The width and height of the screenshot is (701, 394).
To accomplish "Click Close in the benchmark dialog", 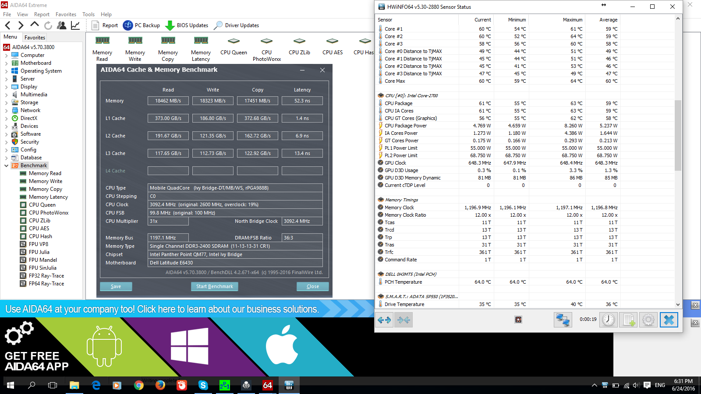I will tap(313, 286).
